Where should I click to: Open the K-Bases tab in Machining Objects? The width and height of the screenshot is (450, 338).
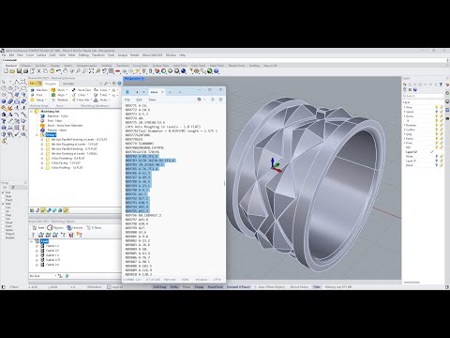(x=95, y=228)
